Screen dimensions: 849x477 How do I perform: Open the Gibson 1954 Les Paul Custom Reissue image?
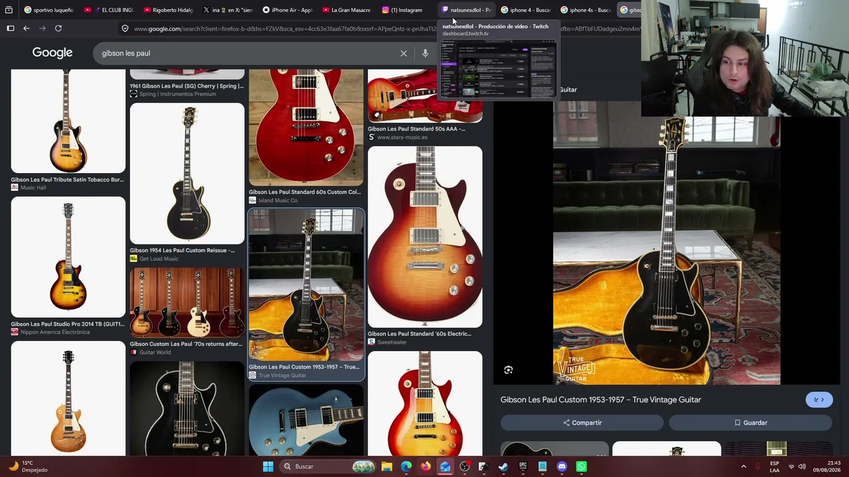[x=187, y=174]
